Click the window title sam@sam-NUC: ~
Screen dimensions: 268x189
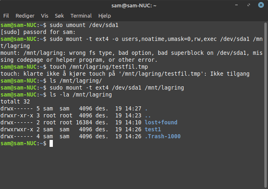pos(134,6)
